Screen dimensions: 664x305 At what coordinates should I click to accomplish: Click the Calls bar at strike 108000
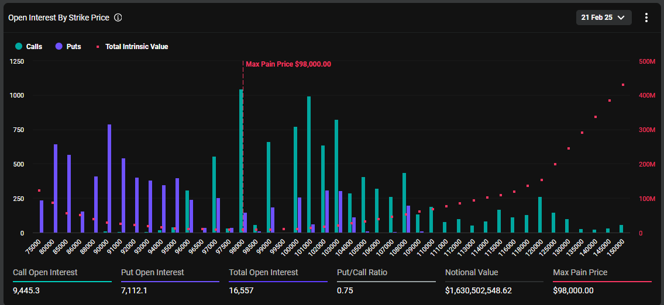(x=404, y=203)
